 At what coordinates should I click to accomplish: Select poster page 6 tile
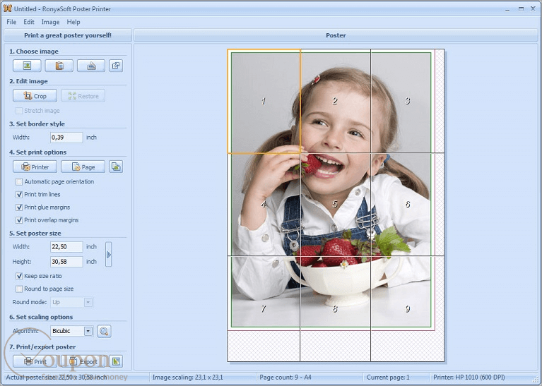pos(407,205)
